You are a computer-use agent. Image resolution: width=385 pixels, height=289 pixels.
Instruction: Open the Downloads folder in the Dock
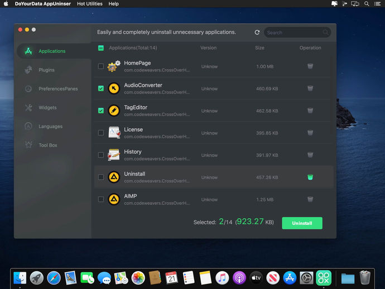click(348, 278)
